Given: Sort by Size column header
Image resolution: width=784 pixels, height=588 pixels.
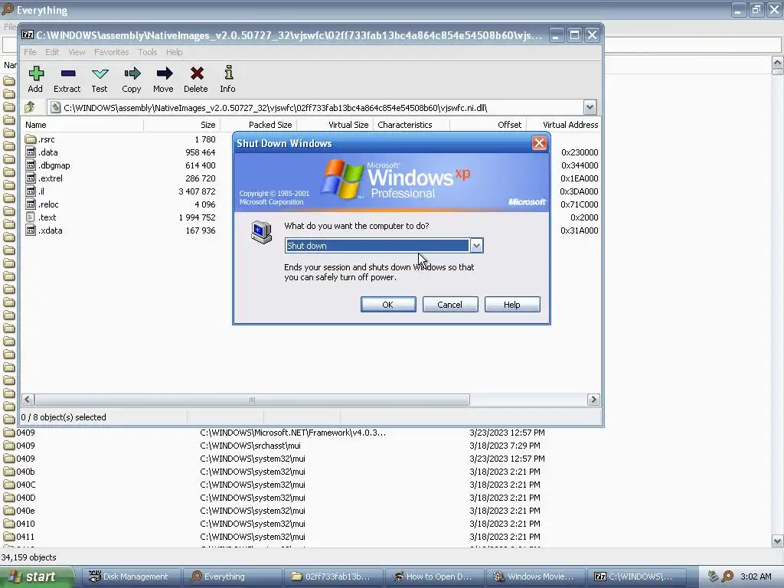Looking at the screenshot, I should click(182, 125).
